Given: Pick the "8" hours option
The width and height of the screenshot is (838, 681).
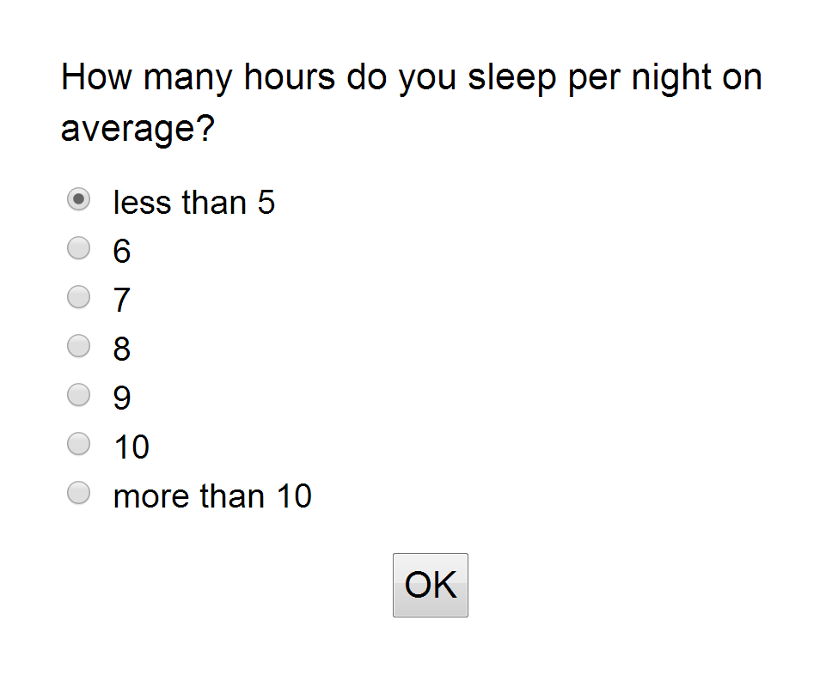Looking at the screenshot, I should [x=78, y=345].
